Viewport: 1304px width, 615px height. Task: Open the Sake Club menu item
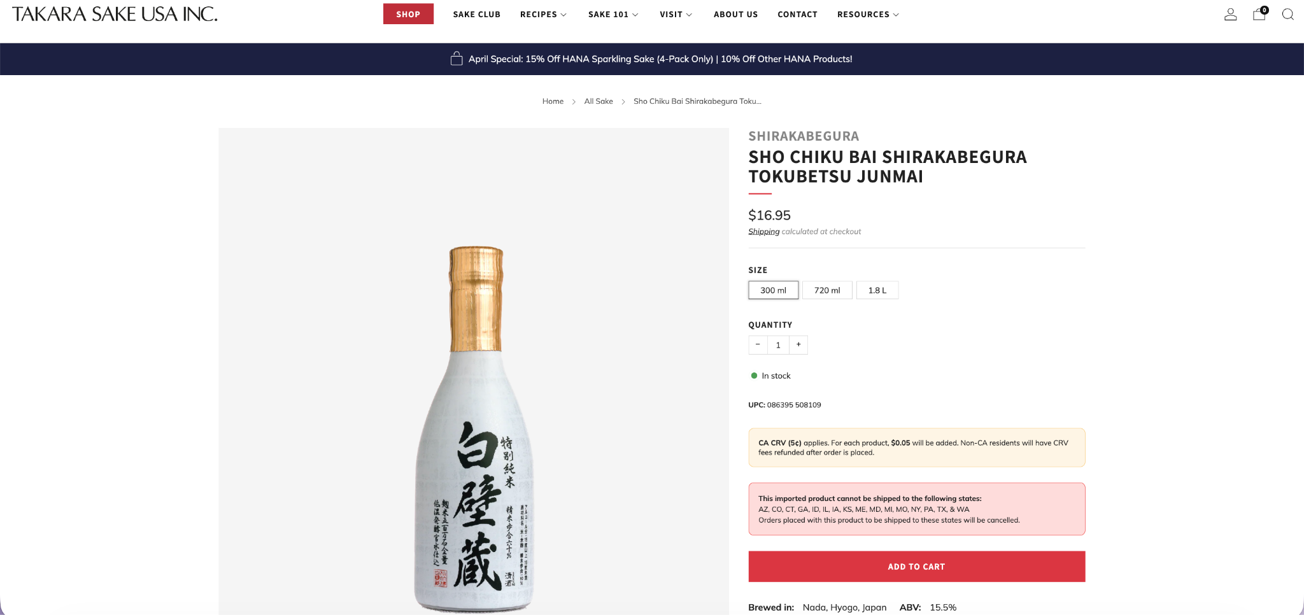(x=476, y=14)
